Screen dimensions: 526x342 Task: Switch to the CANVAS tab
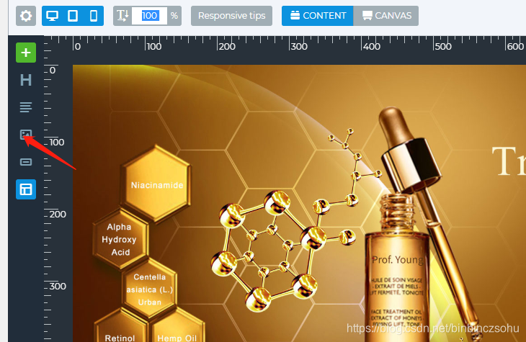click(x=385, y=16)
